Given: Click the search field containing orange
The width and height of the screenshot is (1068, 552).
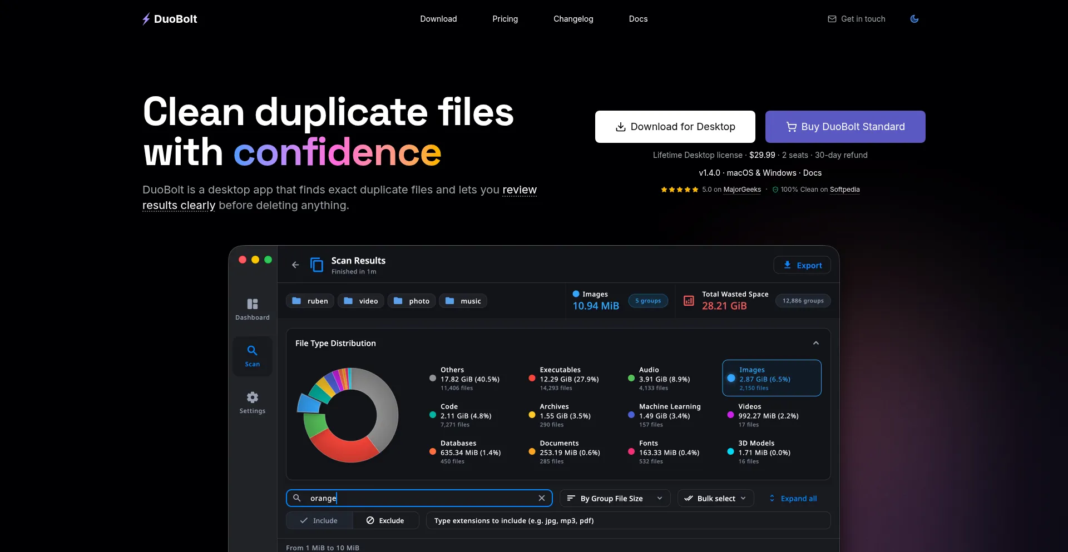Looking at the screenshot, I should coord(419,498).
